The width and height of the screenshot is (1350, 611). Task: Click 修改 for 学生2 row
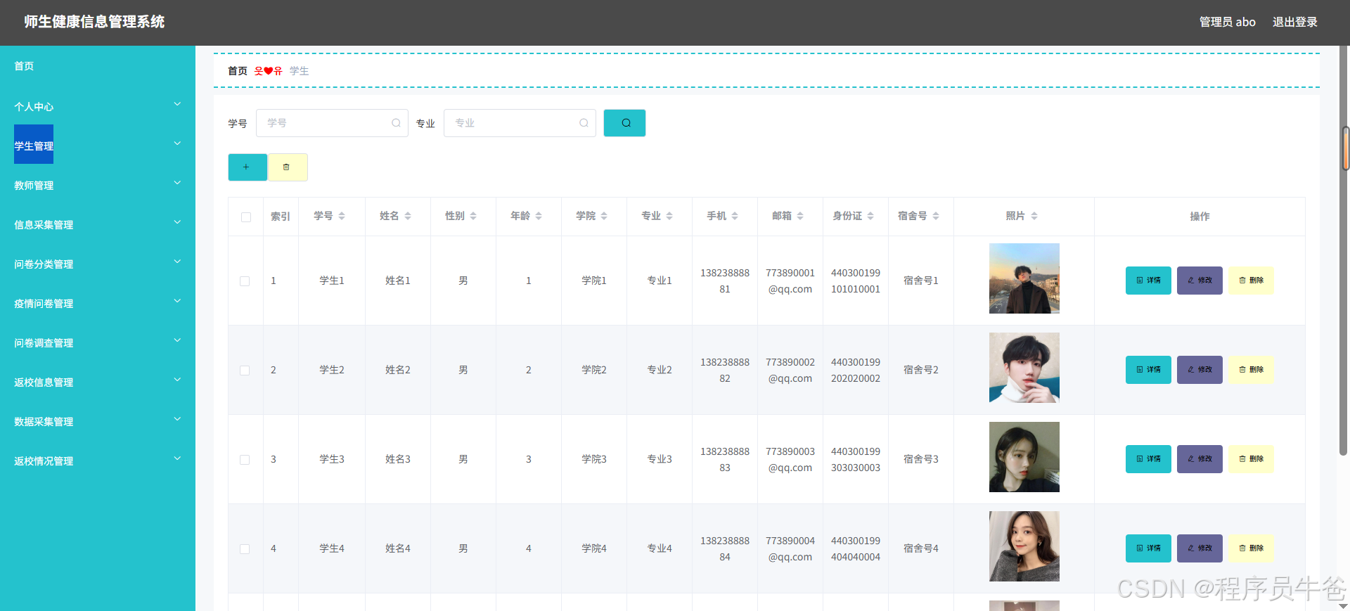pyautogui.click(x=1200, y=370)
